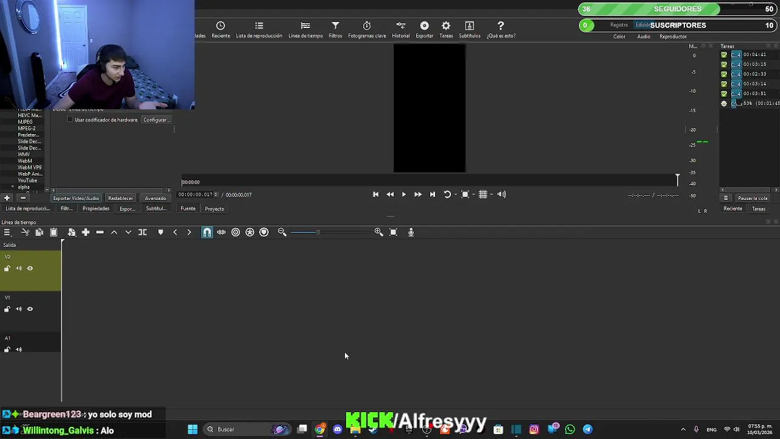Toggle ripple all tracks asterisk icon
The image size is (780, 439).
click(x=250, y=232)
